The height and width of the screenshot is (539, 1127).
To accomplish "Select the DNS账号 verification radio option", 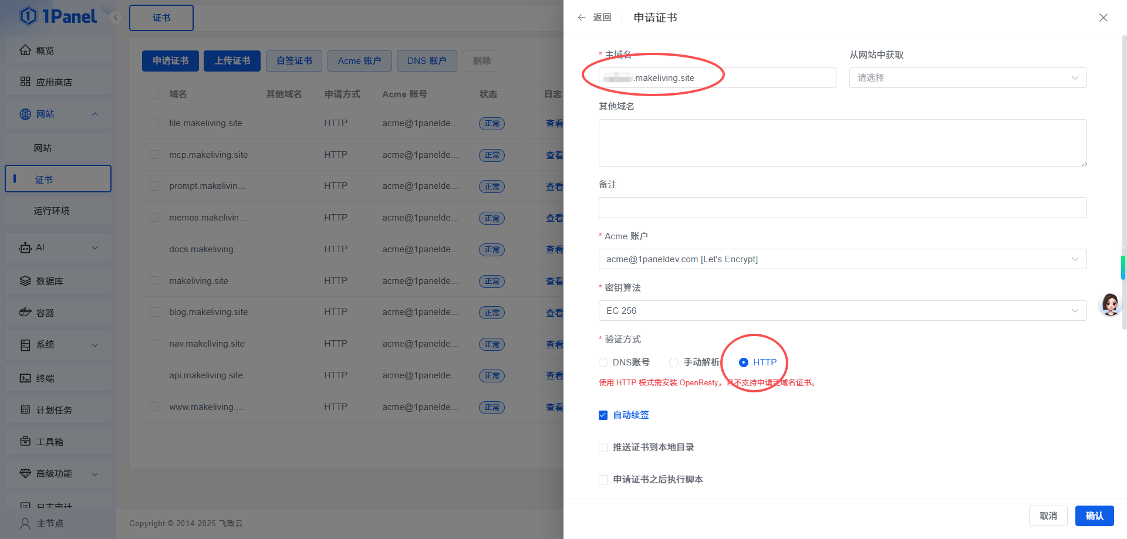I will pyautogui.click(x=603, y=362).
